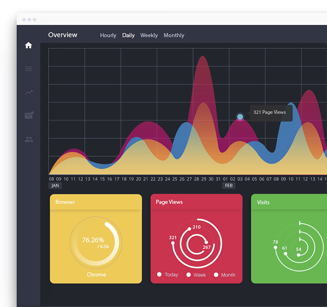The width and height of the screenshot is (327, 307).
Task: Click the Page Views card heading
Action: click(169, 202)
